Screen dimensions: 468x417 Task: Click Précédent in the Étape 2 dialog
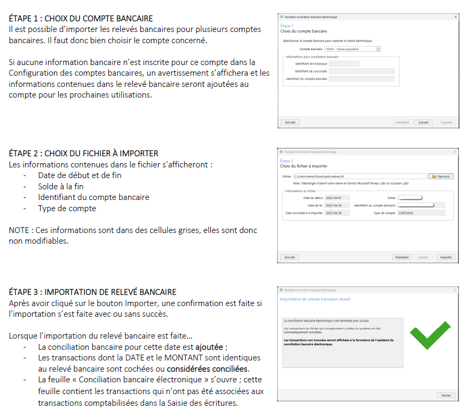tap(402, 257)
